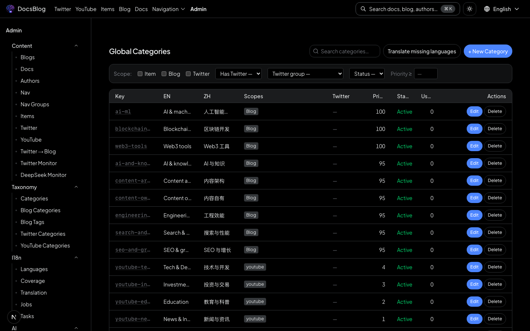530x331 pixels.
Task: Click the New Category button
Action: (x=488, y=51)
